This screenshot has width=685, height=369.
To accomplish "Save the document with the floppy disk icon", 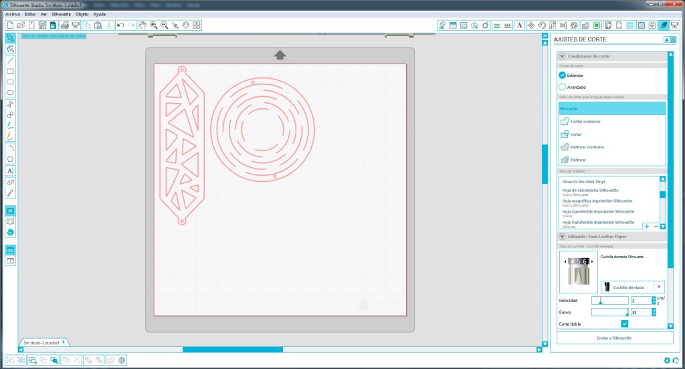I will tap(42, 25).
